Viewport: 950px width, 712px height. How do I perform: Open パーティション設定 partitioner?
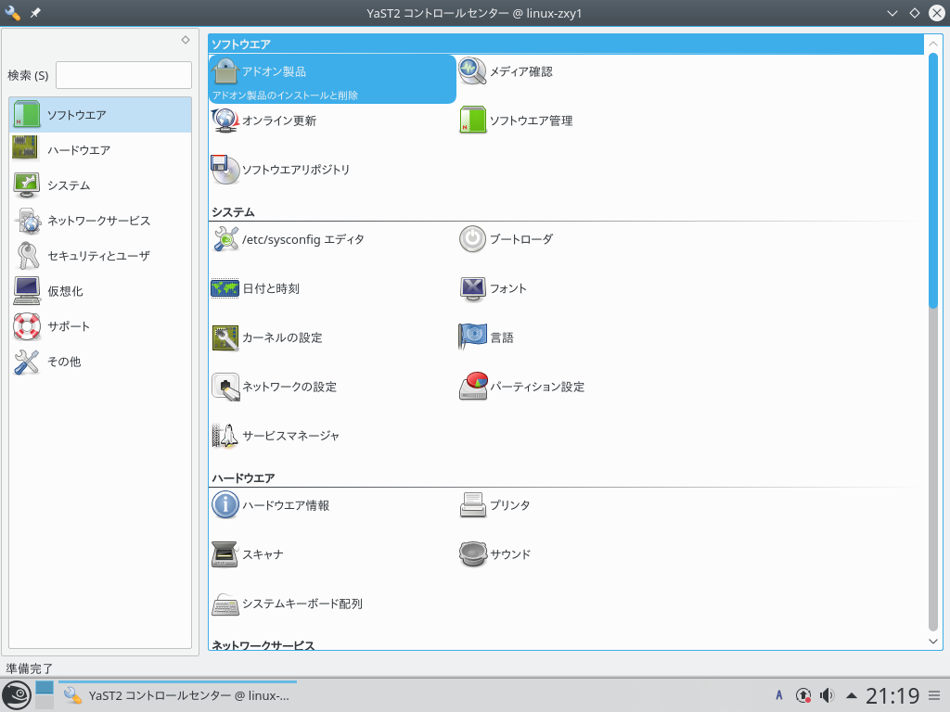[536, 387]
